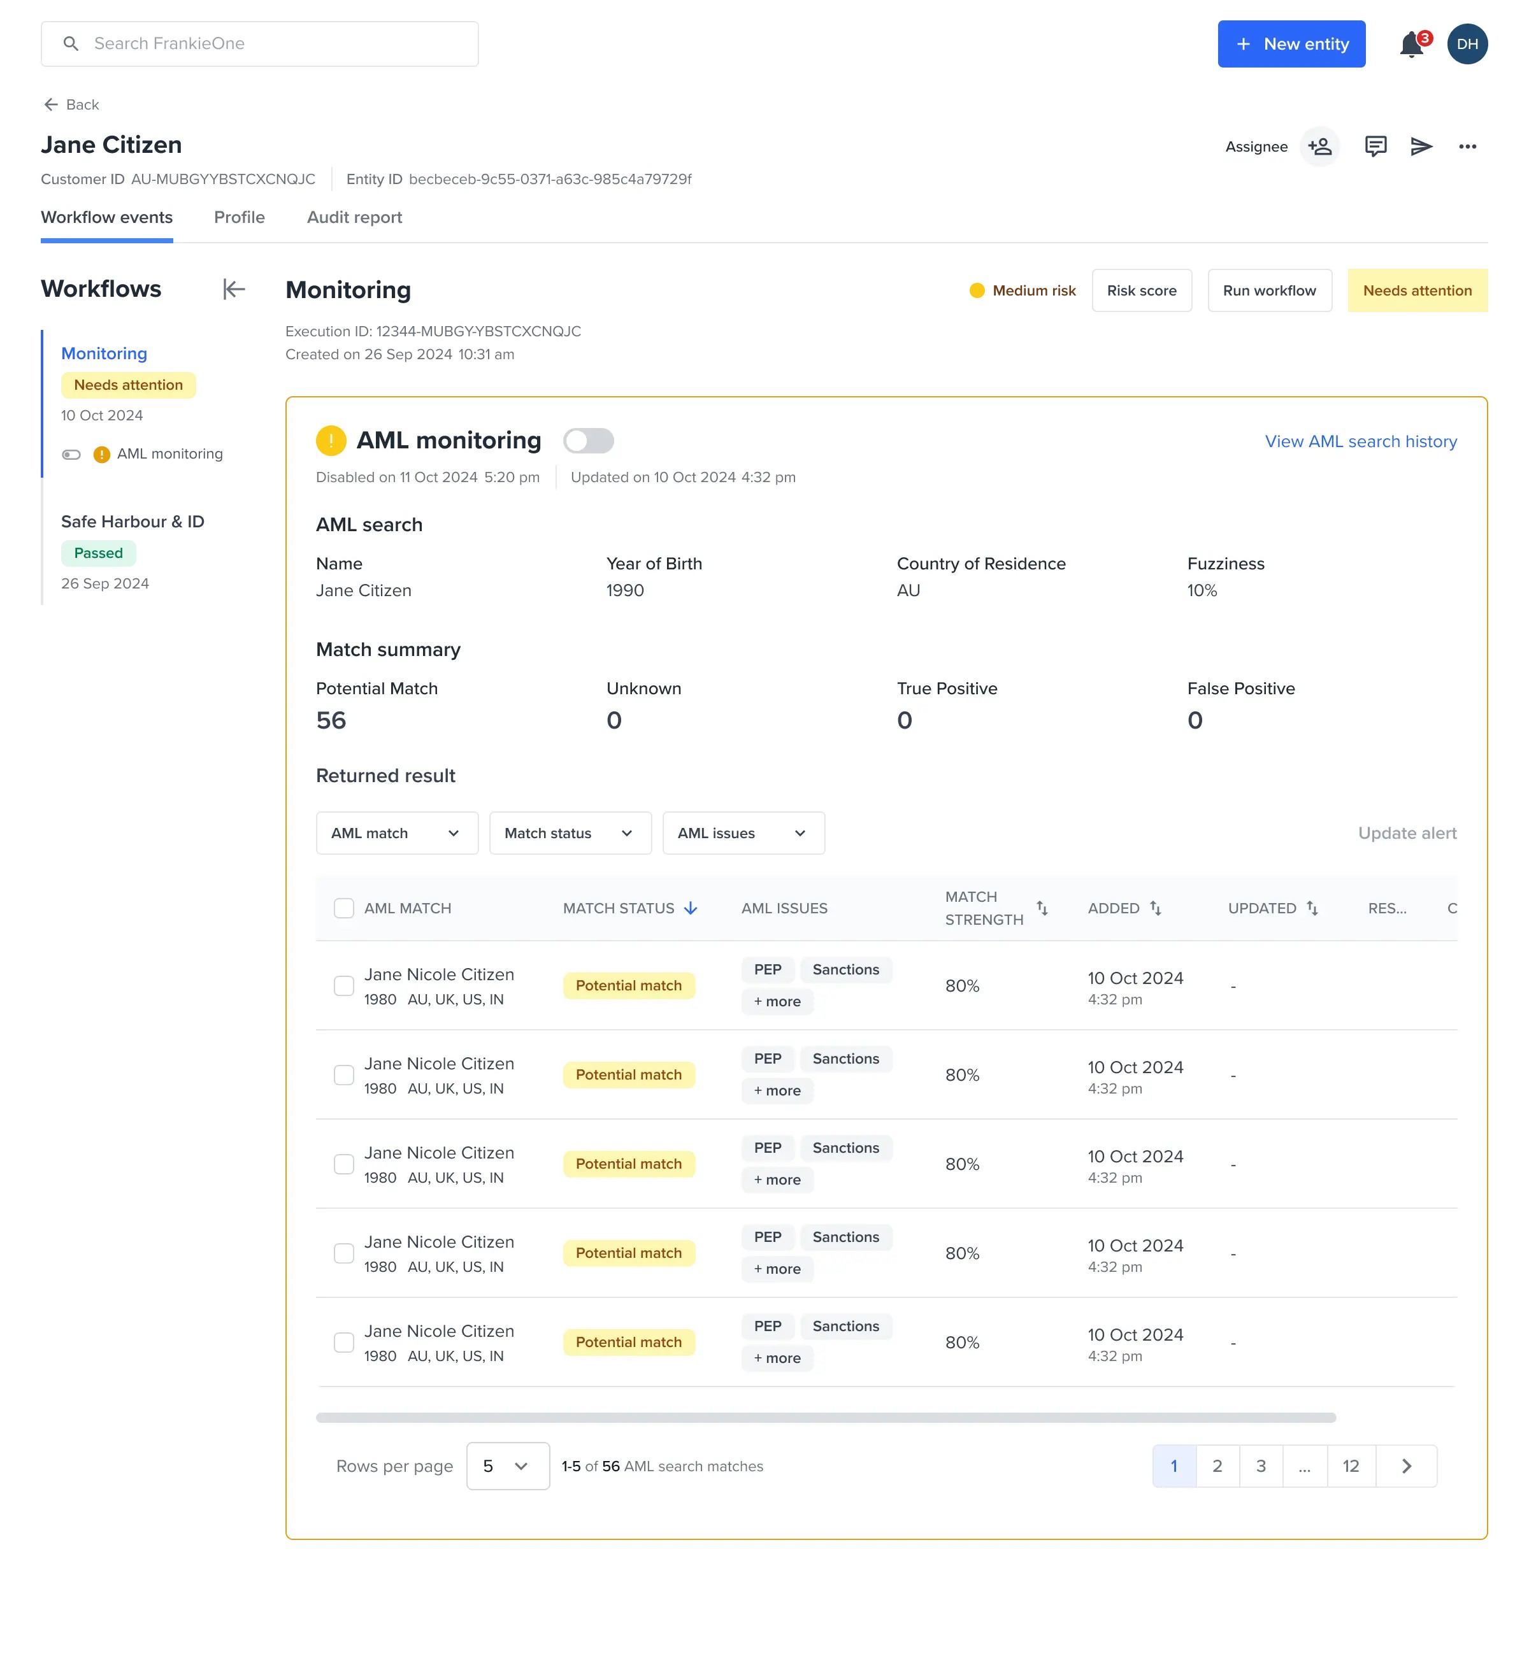Viewport: 1529px width, 1661px height.
Task: Click the DH user avatar
Action: point(1467,44)
